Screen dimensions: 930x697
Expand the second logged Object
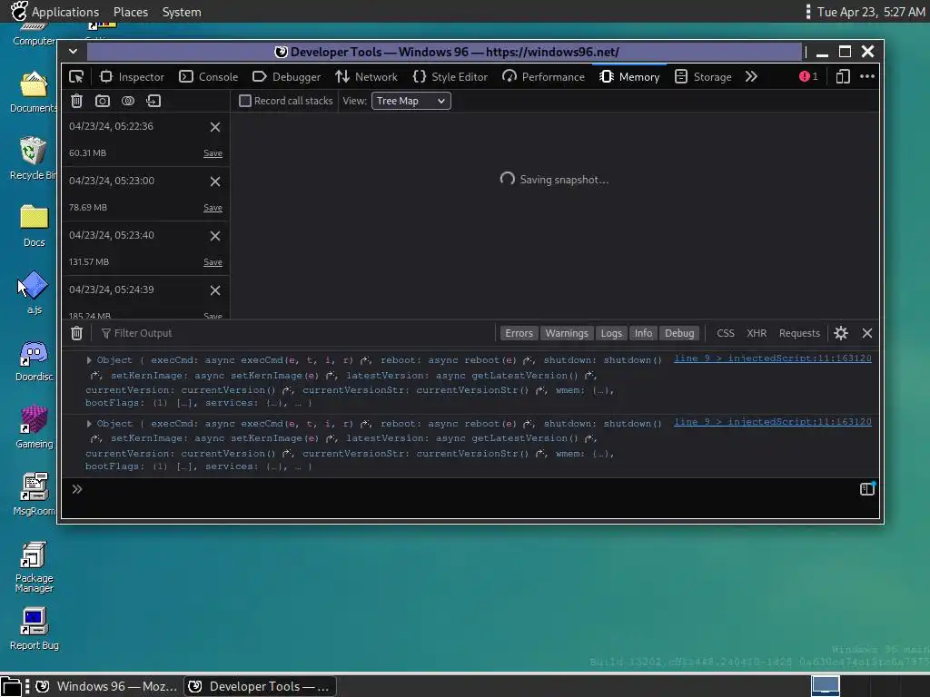point(89,424)
